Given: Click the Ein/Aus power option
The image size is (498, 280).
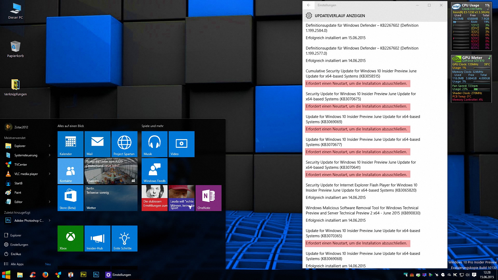Looking at the screenshot, I should (x=16, y=254).
